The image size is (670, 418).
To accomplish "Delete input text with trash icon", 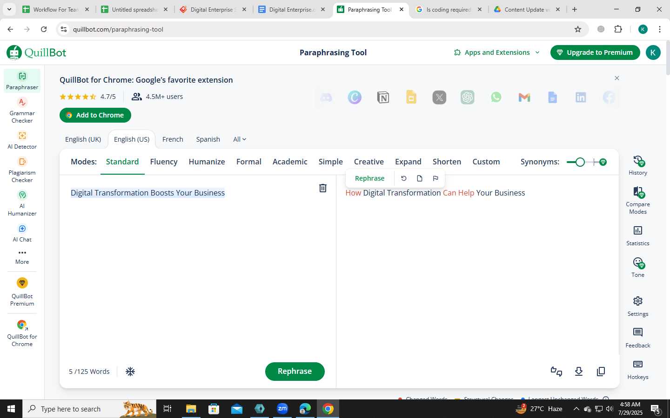I will point(322,188).
